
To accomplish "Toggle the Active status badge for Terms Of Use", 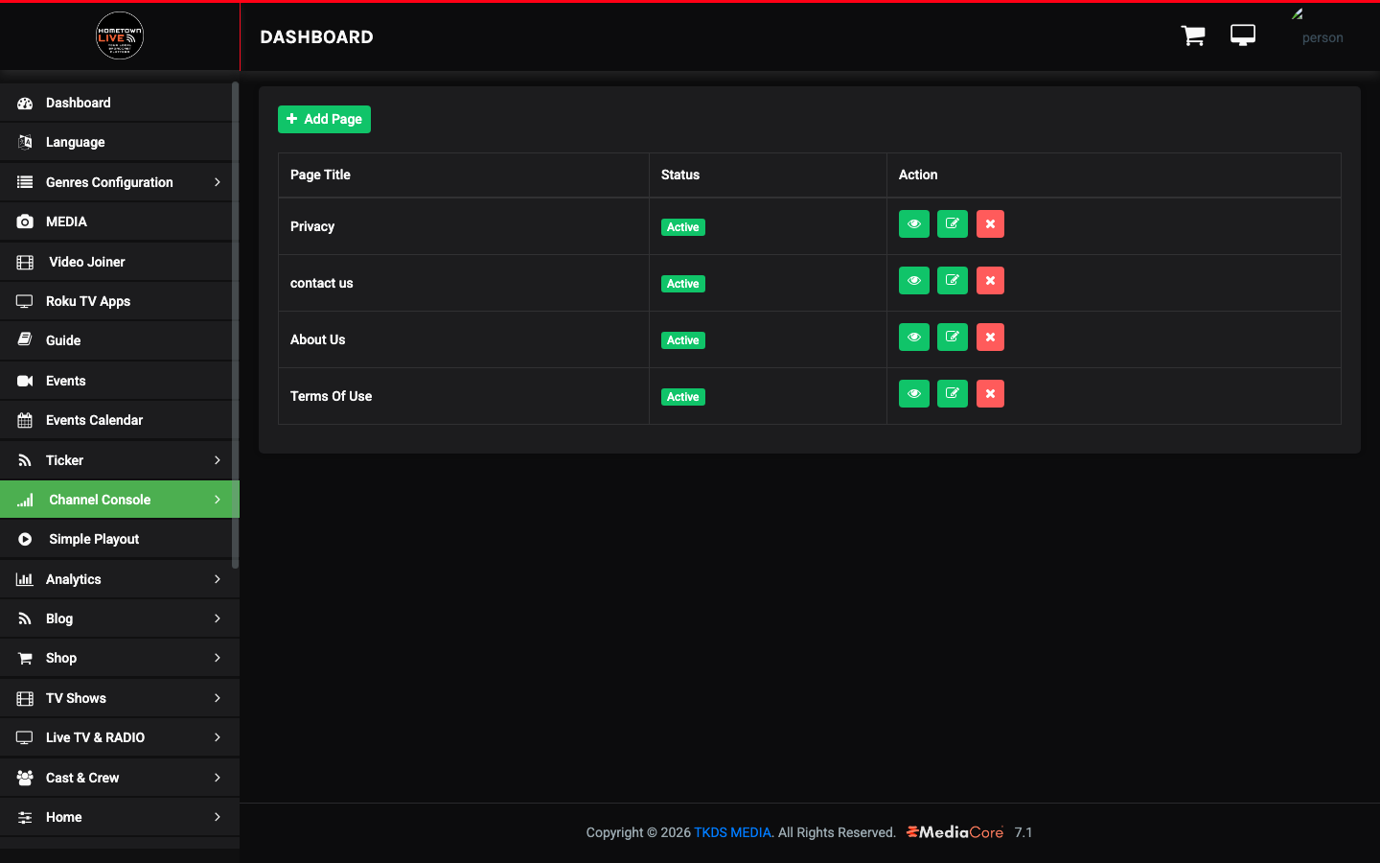I will click(x=683, y=397).
